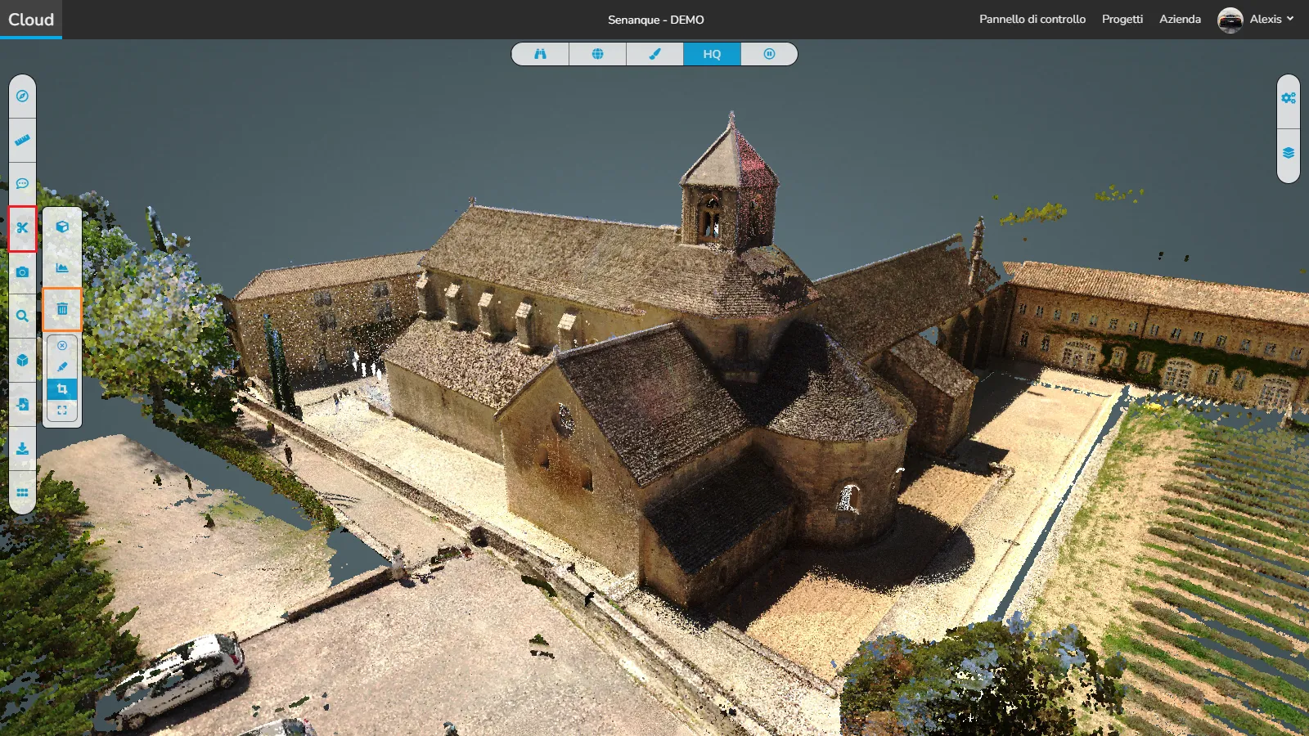Open the compass navigation tool
Image resolution: width=1309 pixels, height=736 pixels.
click(22, 96)
